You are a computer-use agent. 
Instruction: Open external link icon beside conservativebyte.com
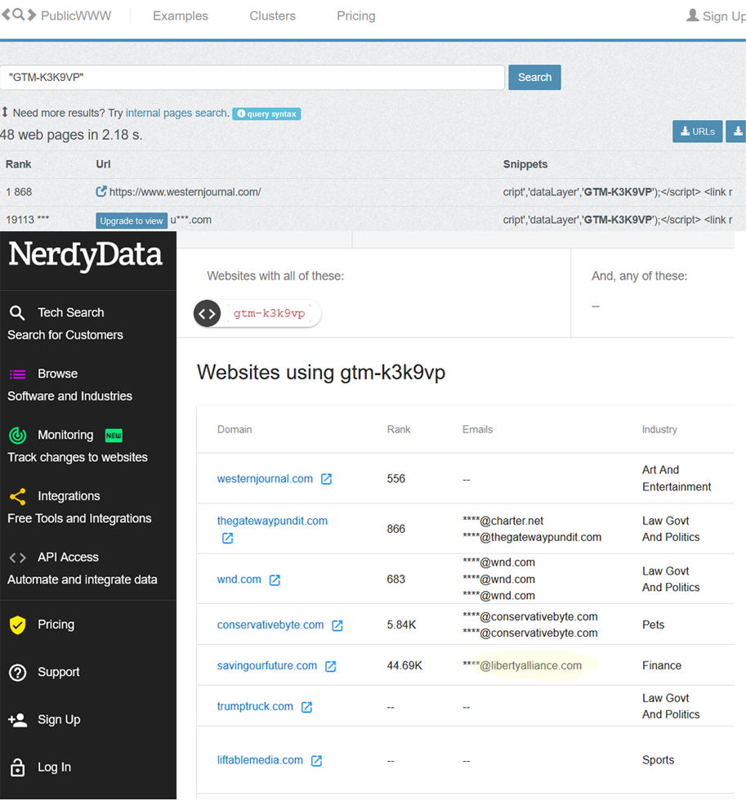coord(337,625)
